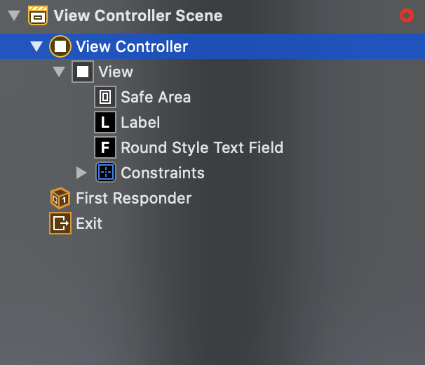Image resolution: width=425 pixels, height=365 pixels.
Task: Select the Safe Area row
Action: [212, 97]
